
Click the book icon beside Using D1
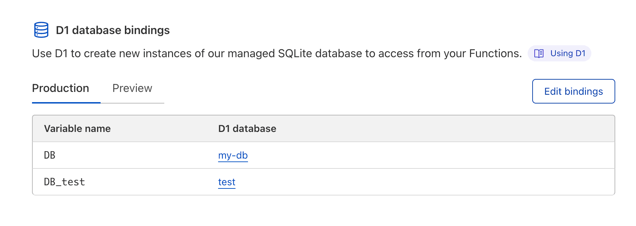pyautogui.click(x=539, y=53)
